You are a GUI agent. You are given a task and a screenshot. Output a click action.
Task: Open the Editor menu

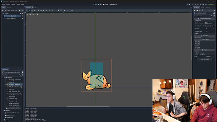(18, 4)
